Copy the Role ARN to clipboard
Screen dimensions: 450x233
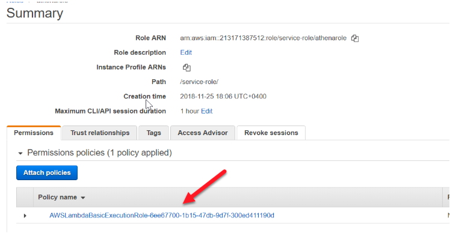click(355, 38)
